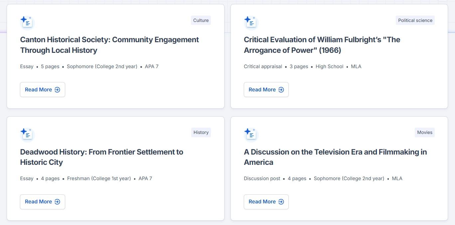Select the Political science category tag
455x225 pixels.
click(x=415, y=20)
